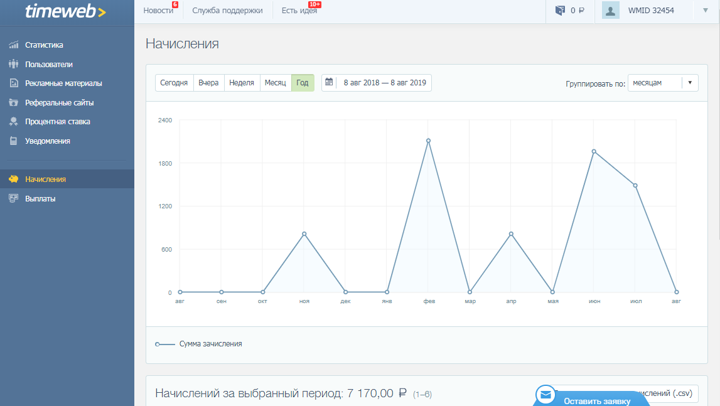Viewport: 720px width, 406px height.
Task: Click the июн data point on chart
Action: (x=594, y=152)
